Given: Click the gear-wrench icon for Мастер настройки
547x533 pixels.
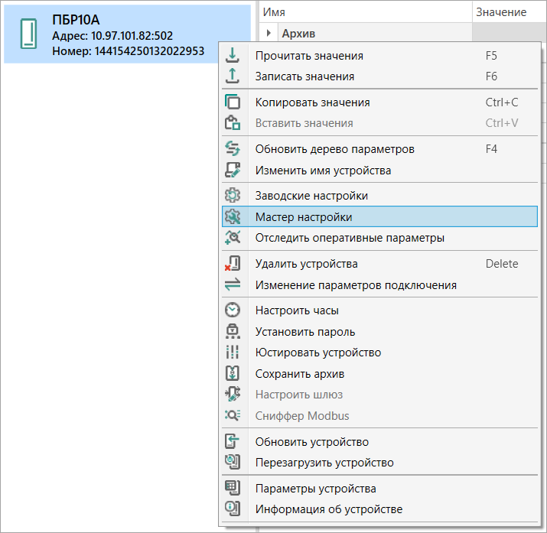Looking at the screenshot, I should (233, 216).
